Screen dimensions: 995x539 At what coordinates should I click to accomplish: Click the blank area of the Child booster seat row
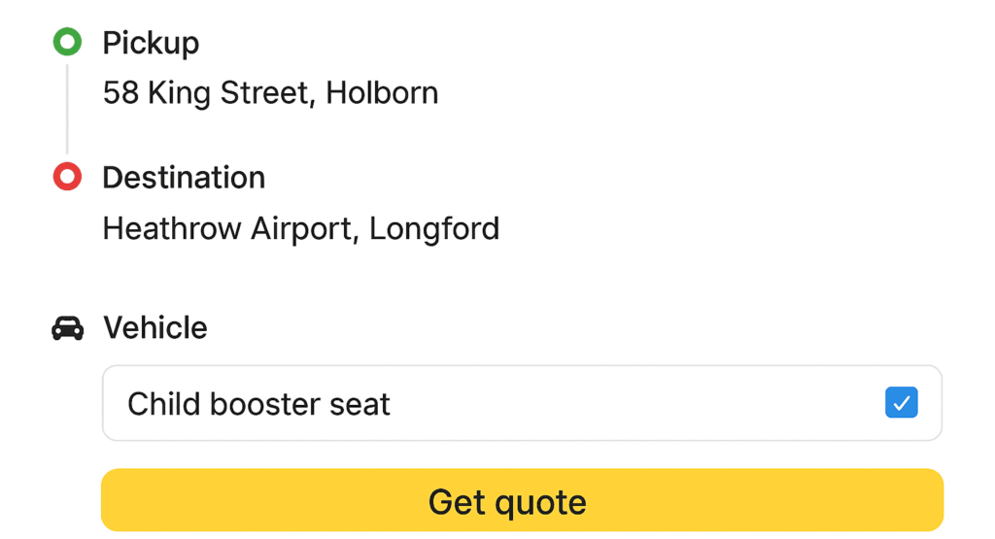tap(635, 403)
